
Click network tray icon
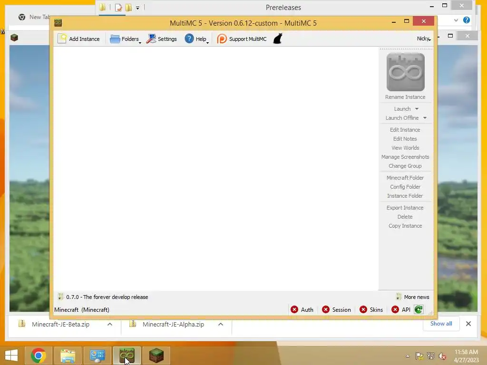click(431, 356)
